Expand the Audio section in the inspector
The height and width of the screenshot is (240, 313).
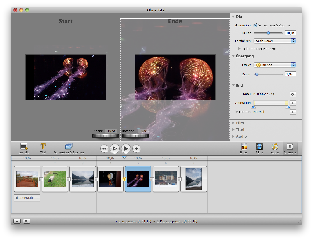click(x=233, y=136)
